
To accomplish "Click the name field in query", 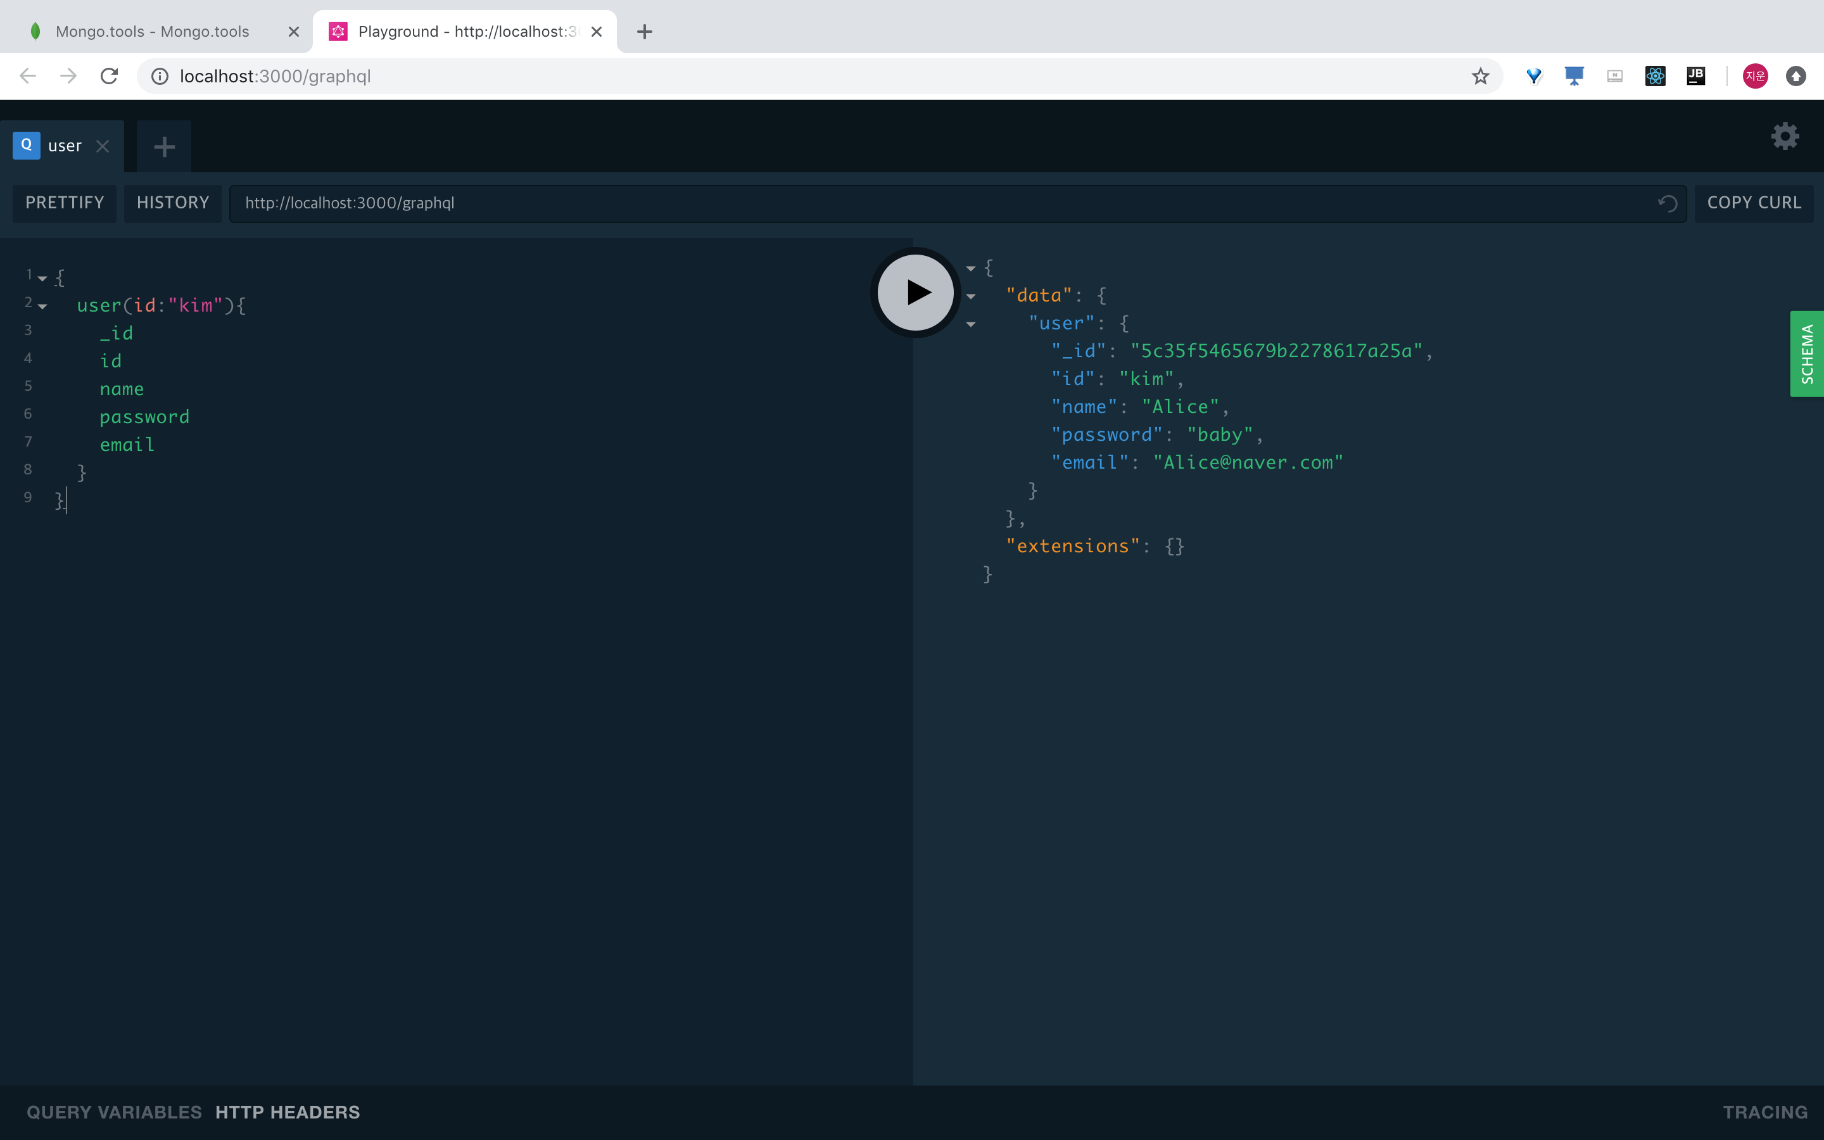I will point(122,389).
